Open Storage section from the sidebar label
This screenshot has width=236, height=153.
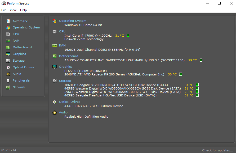pos(19,61)
